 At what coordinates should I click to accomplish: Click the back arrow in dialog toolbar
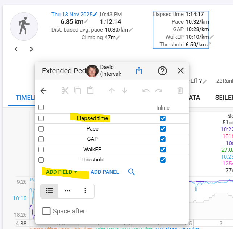point(43,91)
